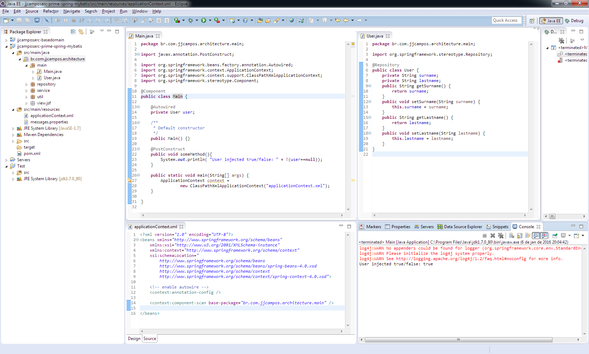Switch to the Debug perspective
Viewport: 589px width, 354px height.
coord(574,21)
